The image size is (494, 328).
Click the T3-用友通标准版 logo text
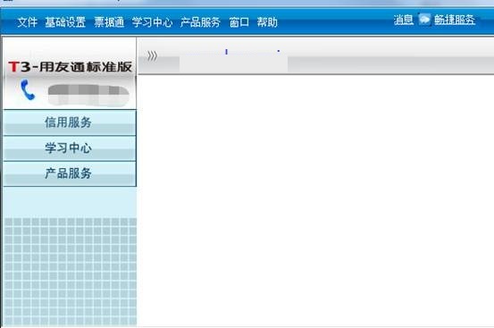coord(70,67)
